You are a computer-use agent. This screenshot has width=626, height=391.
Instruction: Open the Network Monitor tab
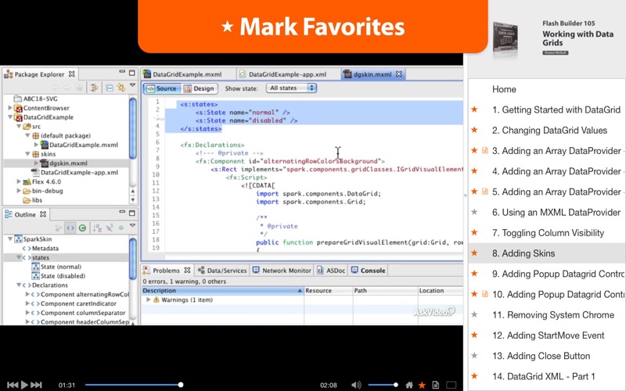point(282,271)
